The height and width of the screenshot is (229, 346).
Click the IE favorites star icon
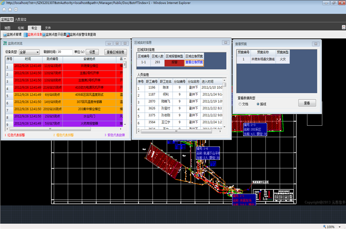click(x=9, y=9)
